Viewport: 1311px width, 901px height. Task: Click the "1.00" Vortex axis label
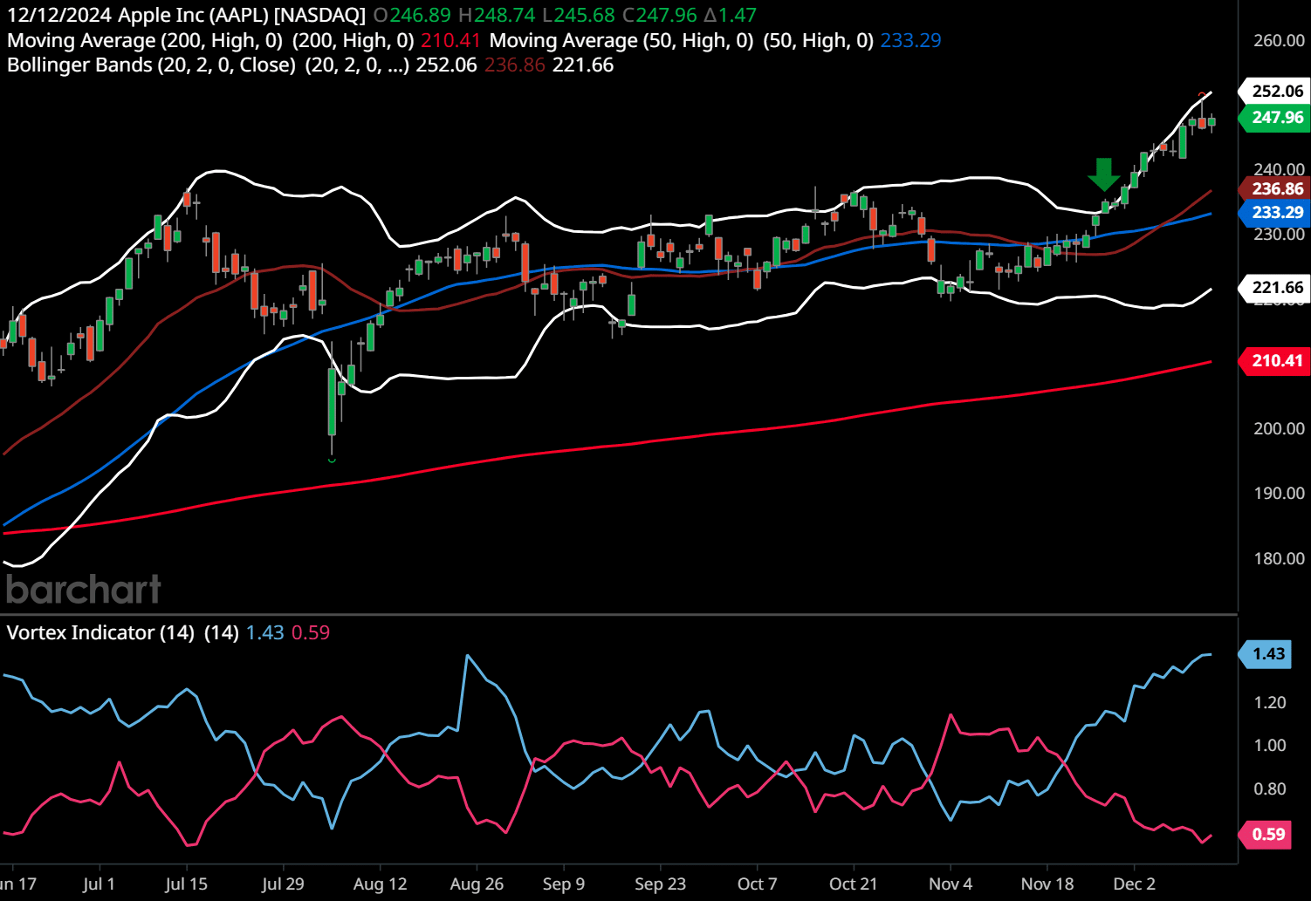1270,745
